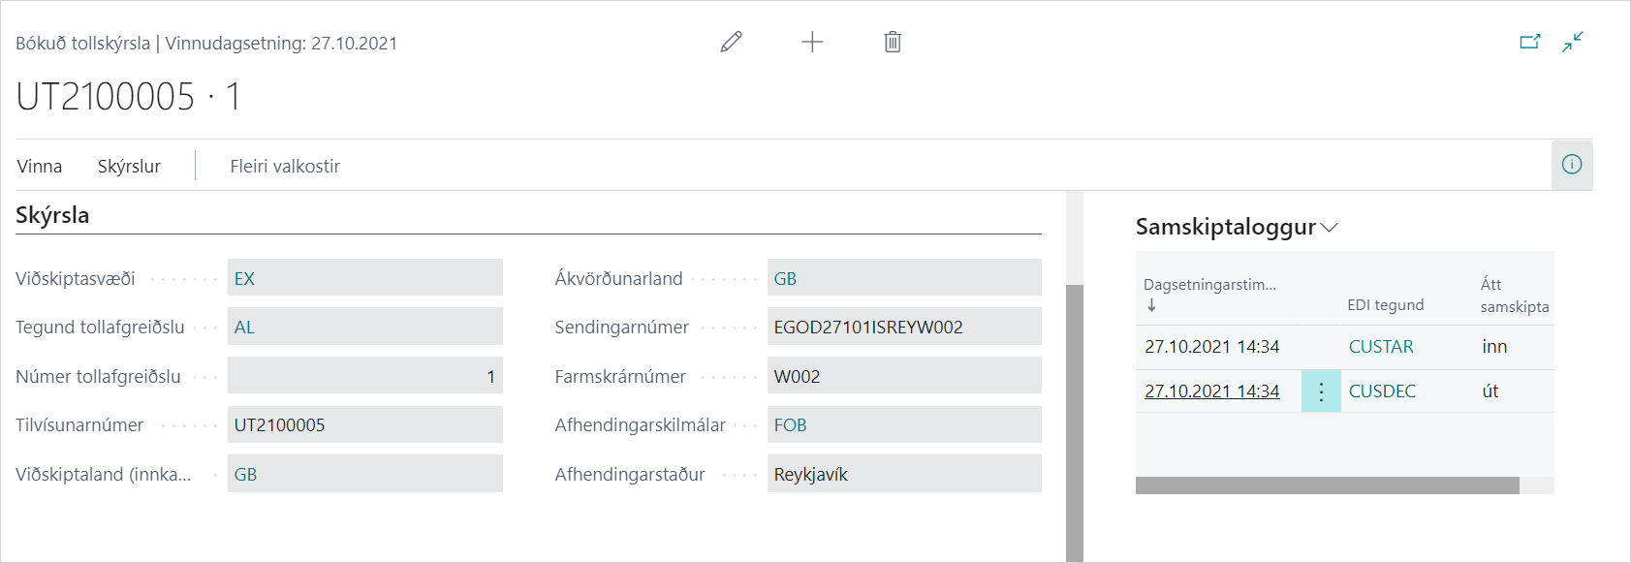The width and height of the screenshot is (1631, 563).
Task: Open three-dot menu for CUSDEC row
Action: coord(1321,391)
